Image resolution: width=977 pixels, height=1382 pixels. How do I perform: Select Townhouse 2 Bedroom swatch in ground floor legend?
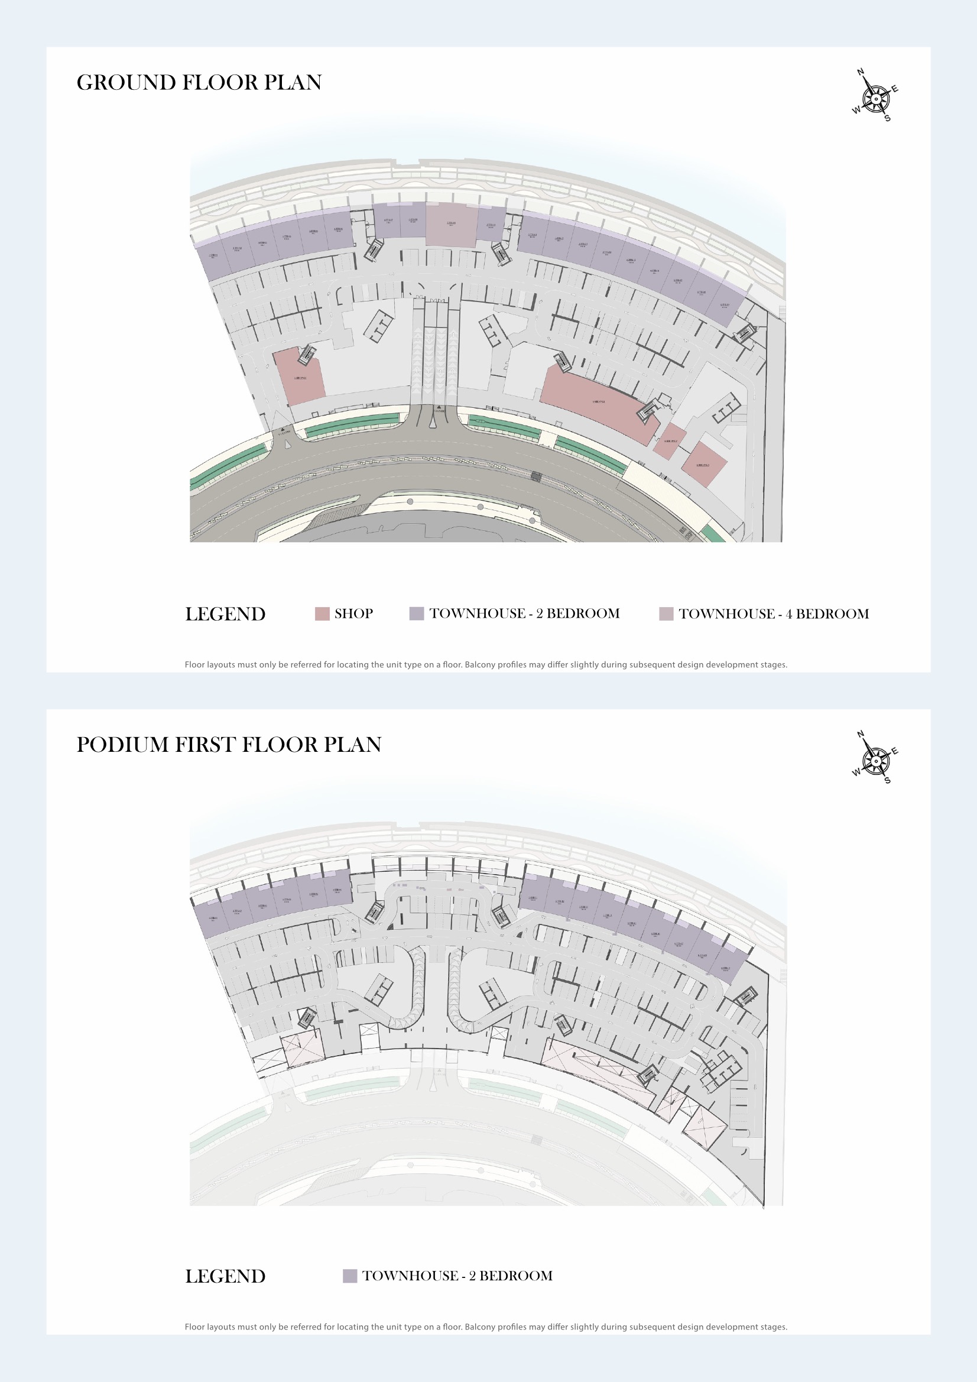[x=417, y=614]
